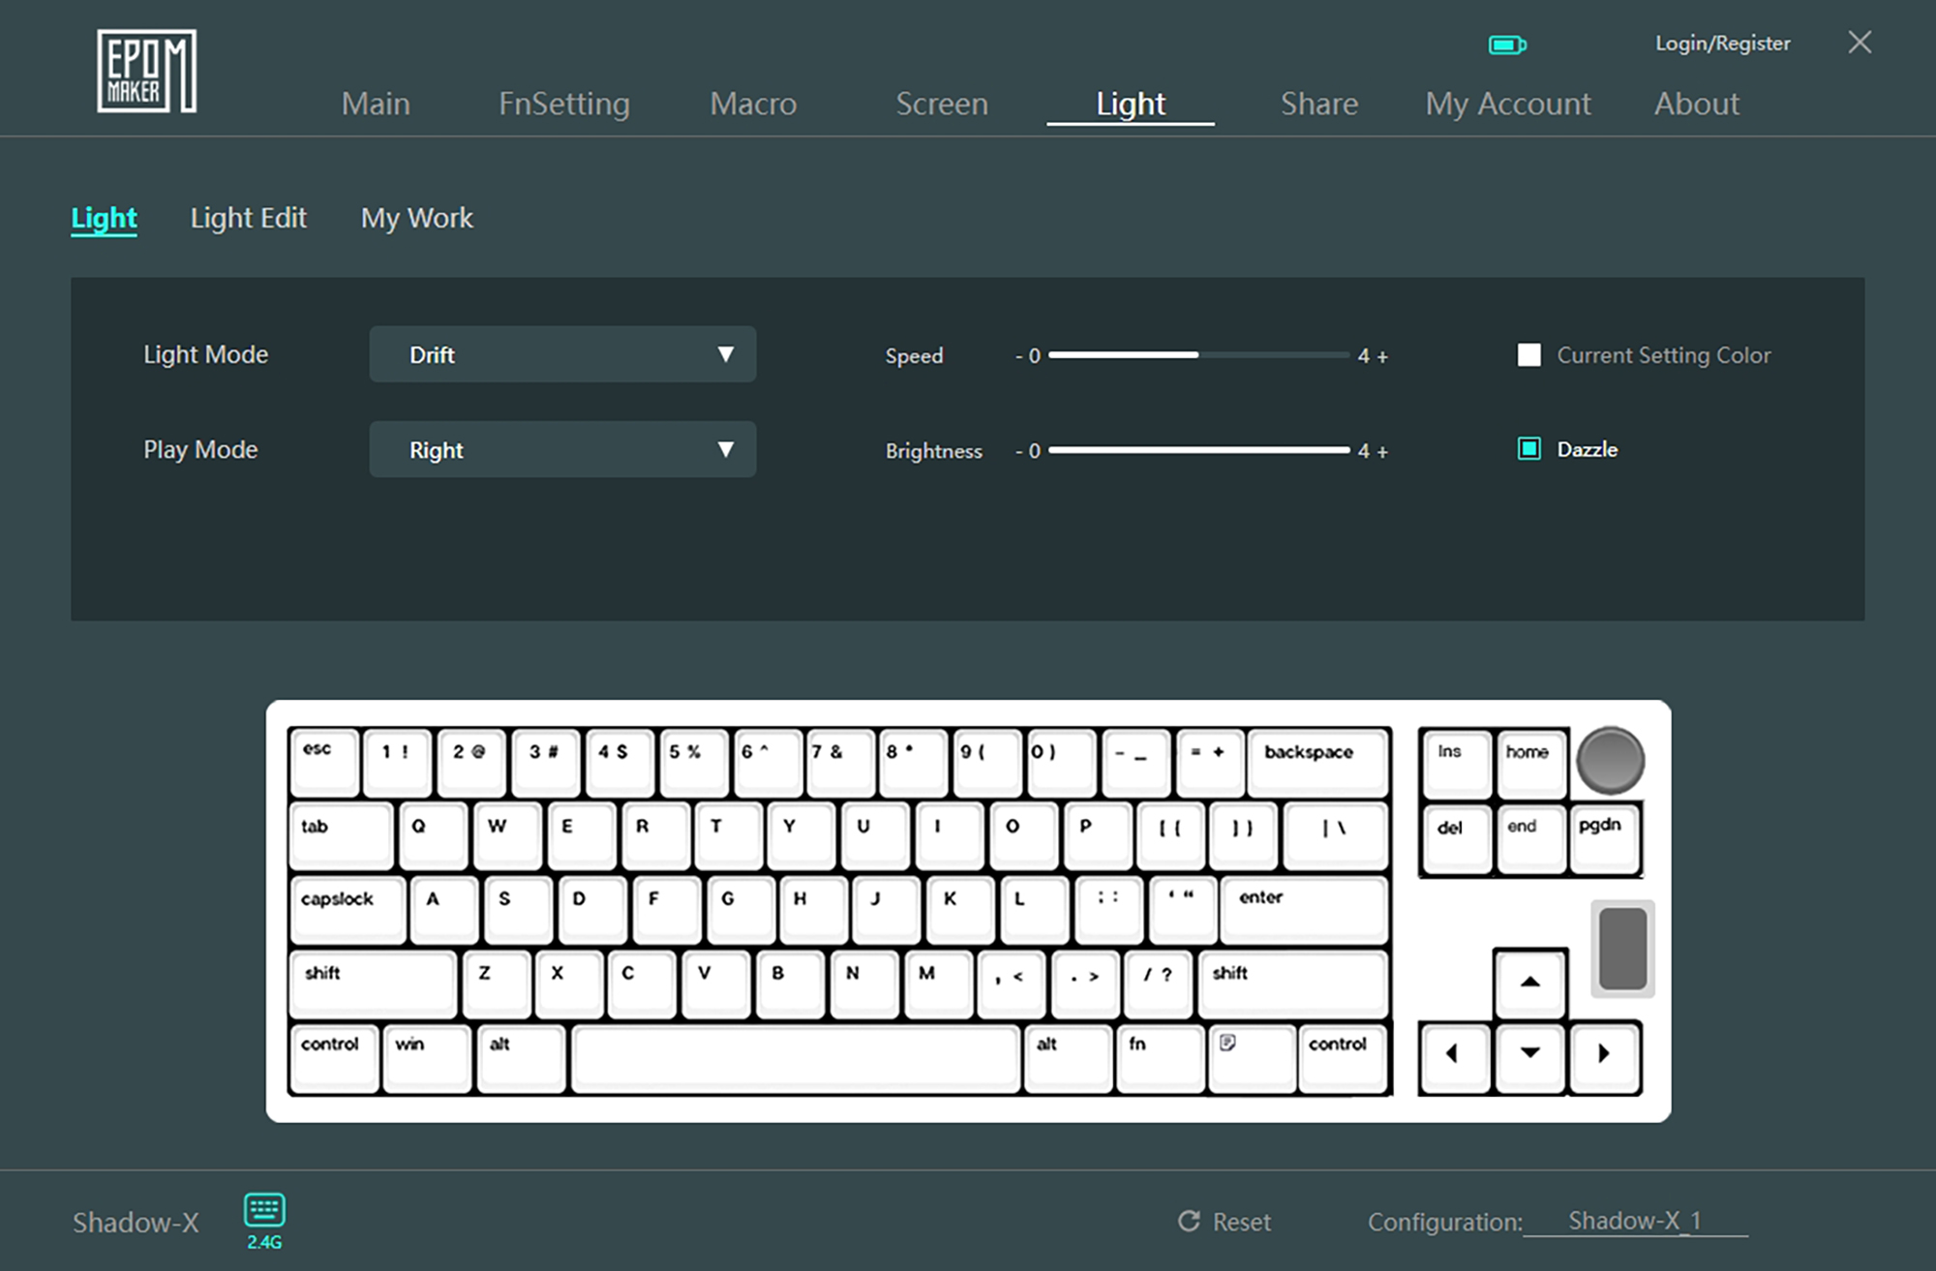The width and height of the screenshot is (1936, 1271).
Task: Click the menu key beside fn
Action: tap(1250, 1057)
